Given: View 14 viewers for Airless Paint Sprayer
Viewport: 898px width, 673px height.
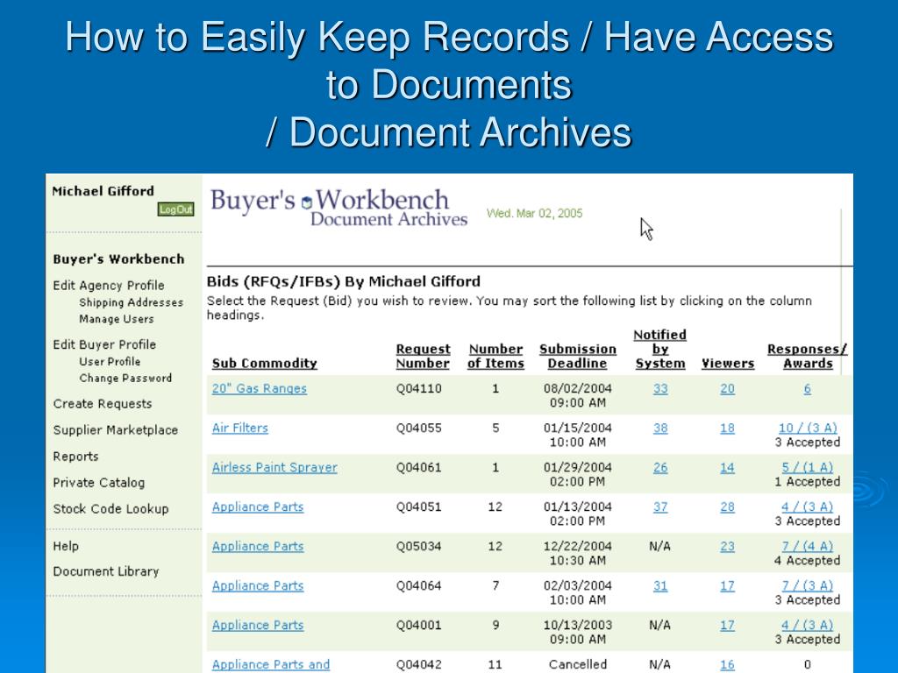Looking at the screenshot, I should coord(727,468).
